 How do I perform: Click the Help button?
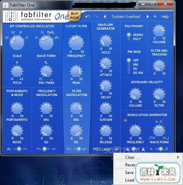(x=165, y=17)
